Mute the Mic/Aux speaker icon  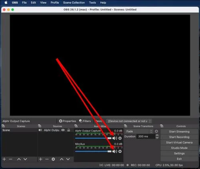114,151
